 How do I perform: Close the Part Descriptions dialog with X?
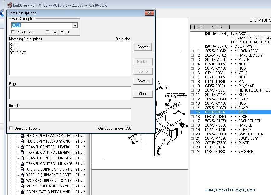[149, 13]
